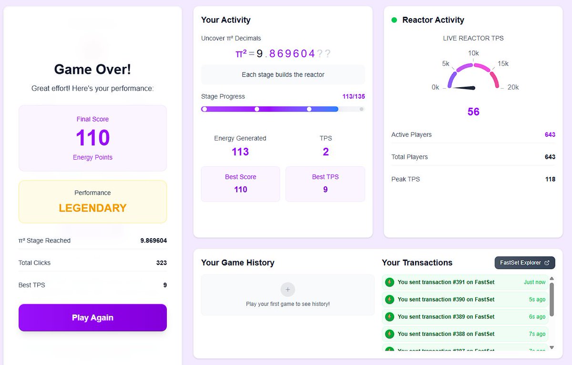Click the first Stage Progress marker dot

[204, 109]
